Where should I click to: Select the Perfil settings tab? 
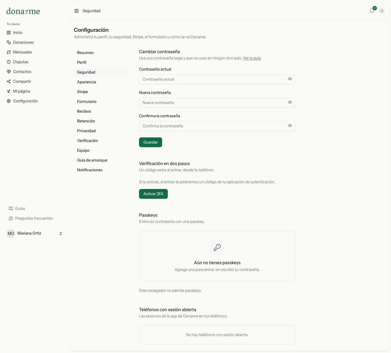(x=100, y=62)
